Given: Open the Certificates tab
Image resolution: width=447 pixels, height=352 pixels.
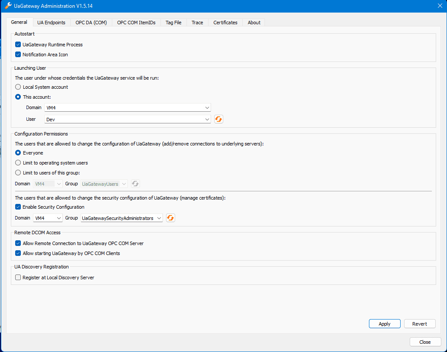Looking at the screenshot, I should [x=225, y=23].
